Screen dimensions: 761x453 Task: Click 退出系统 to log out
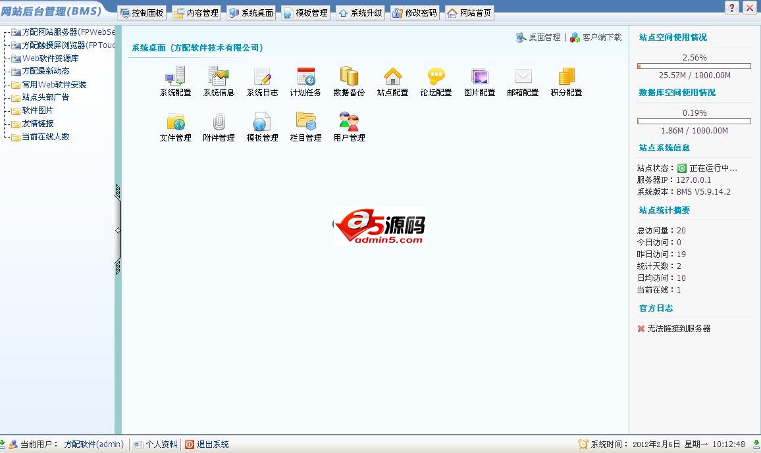[x=207, y=444]
